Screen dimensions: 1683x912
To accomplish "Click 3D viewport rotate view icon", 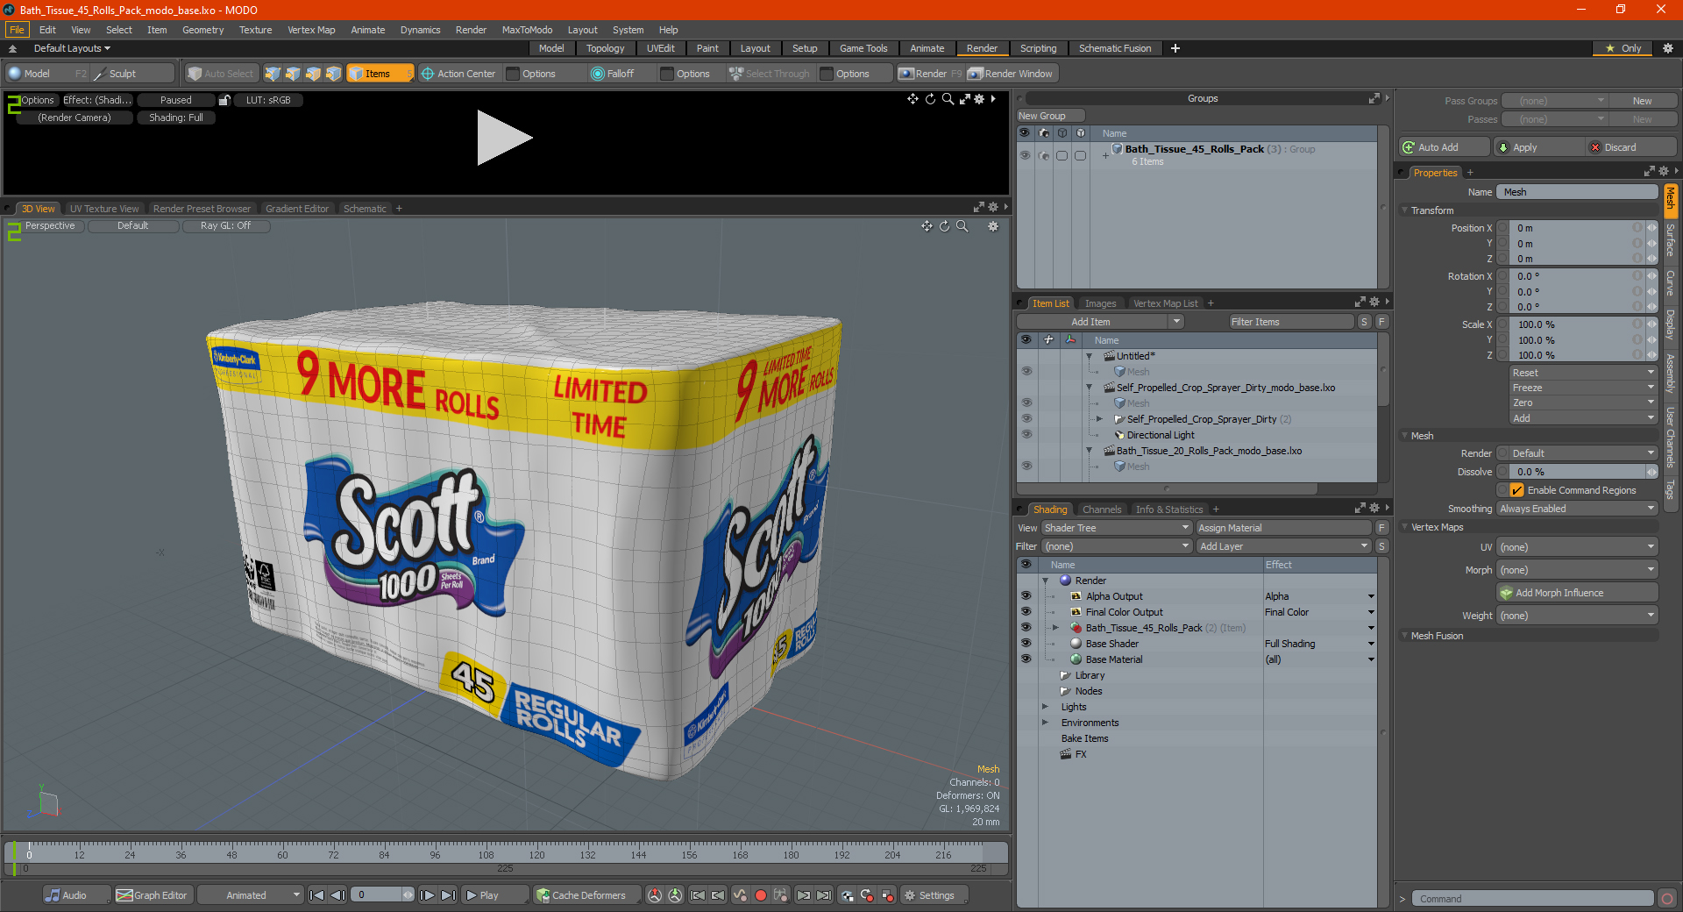I will coord(944,226).
